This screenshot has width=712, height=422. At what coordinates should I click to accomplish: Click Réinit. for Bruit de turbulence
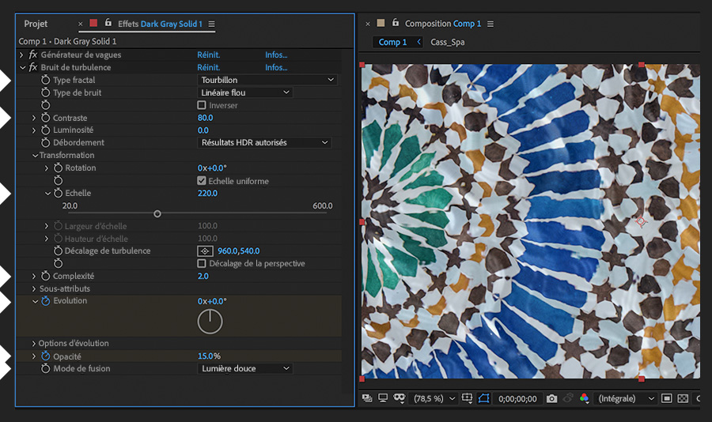click(x=208, y=68)
